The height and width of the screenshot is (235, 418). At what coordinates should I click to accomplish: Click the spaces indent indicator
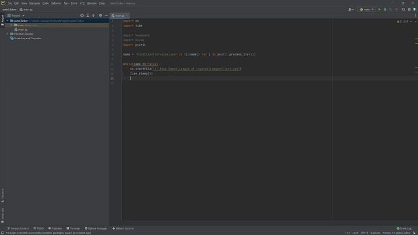(375, 233)
